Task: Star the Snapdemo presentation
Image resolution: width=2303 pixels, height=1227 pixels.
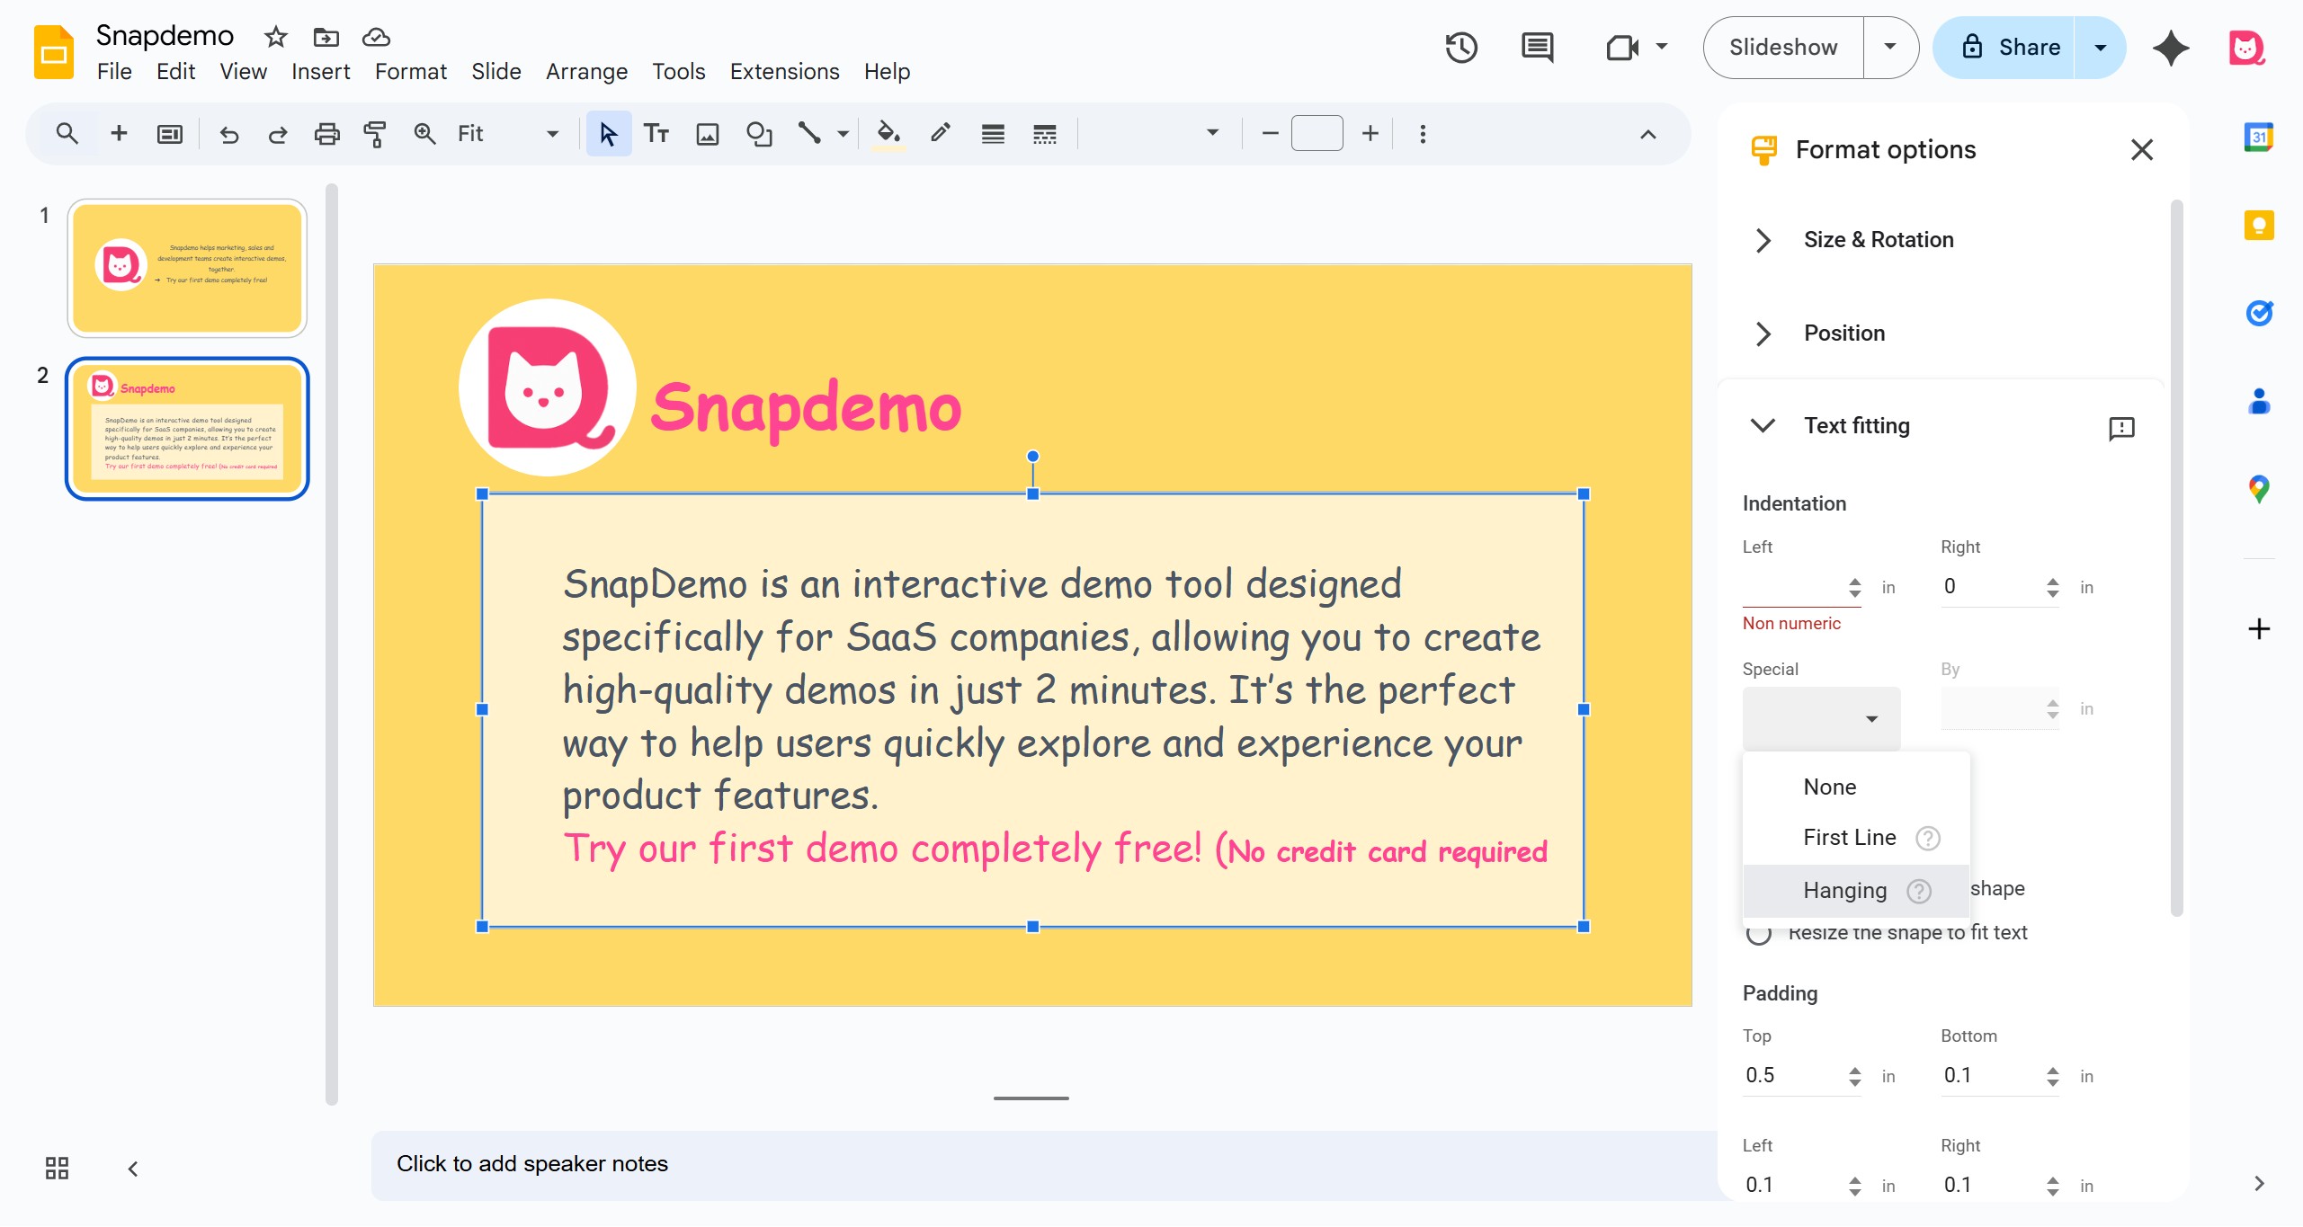Action: (x=275, y=37)
